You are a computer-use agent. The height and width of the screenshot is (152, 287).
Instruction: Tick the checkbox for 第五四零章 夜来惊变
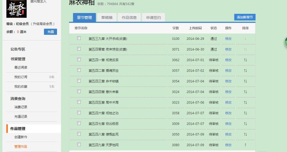coord(79,49)
